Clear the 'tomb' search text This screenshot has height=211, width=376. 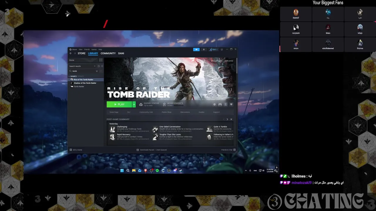97,71
